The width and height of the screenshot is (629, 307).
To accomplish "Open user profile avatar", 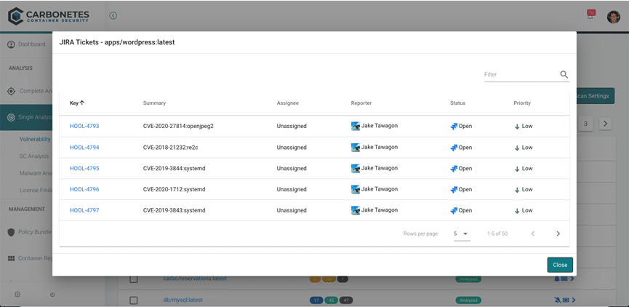I will [x=613, y=17].
